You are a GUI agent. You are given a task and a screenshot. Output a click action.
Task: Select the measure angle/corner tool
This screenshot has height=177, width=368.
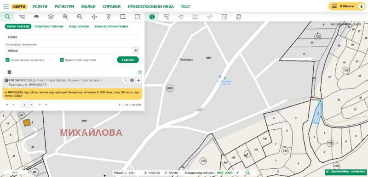[167, 17]
